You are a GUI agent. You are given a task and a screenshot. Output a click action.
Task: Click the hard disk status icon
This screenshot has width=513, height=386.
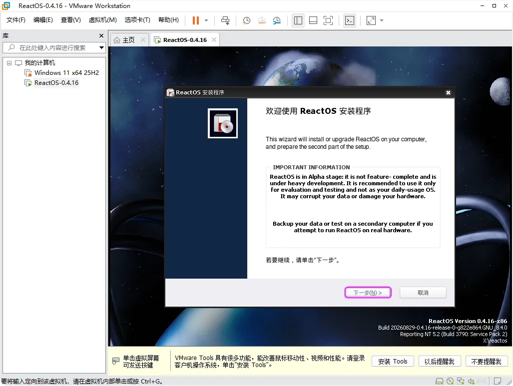tap(440, 381)
